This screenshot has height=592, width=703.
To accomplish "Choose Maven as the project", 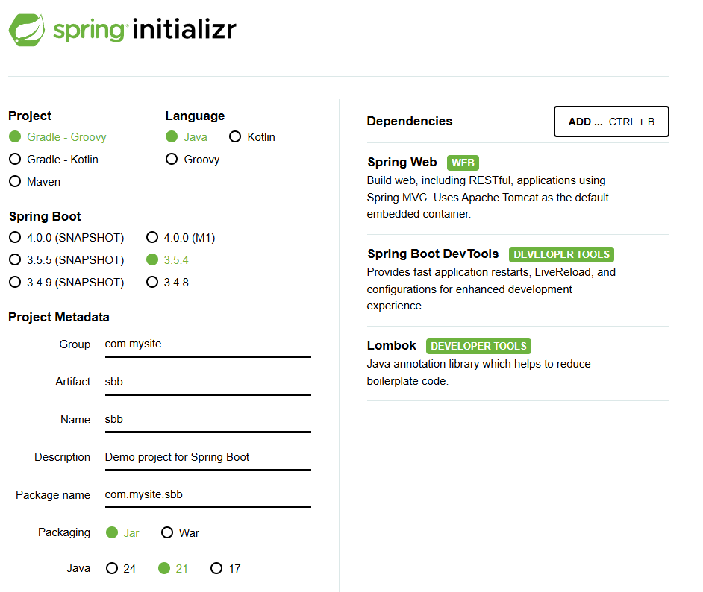I will 35,182.
